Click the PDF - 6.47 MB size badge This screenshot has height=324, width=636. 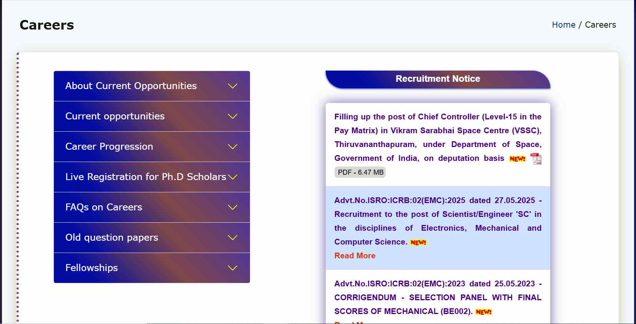click(x=360, y=172)
